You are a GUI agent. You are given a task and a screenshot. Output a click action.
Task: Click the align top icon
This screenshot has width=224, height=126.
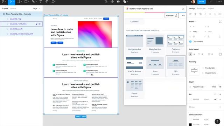pos(205,14)
